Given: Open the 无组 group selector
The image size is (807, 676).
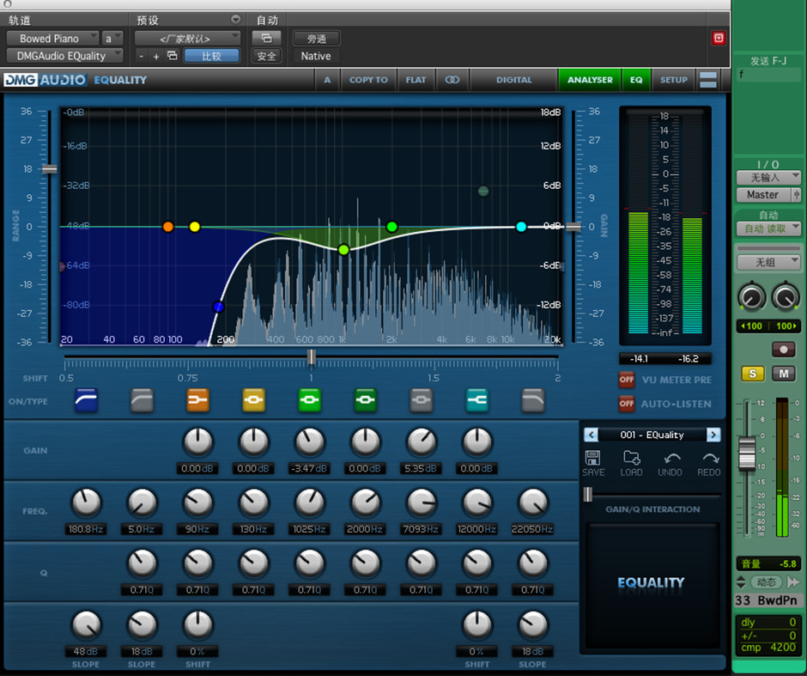Looking at the screenshot, I should (x=768, y=263).
